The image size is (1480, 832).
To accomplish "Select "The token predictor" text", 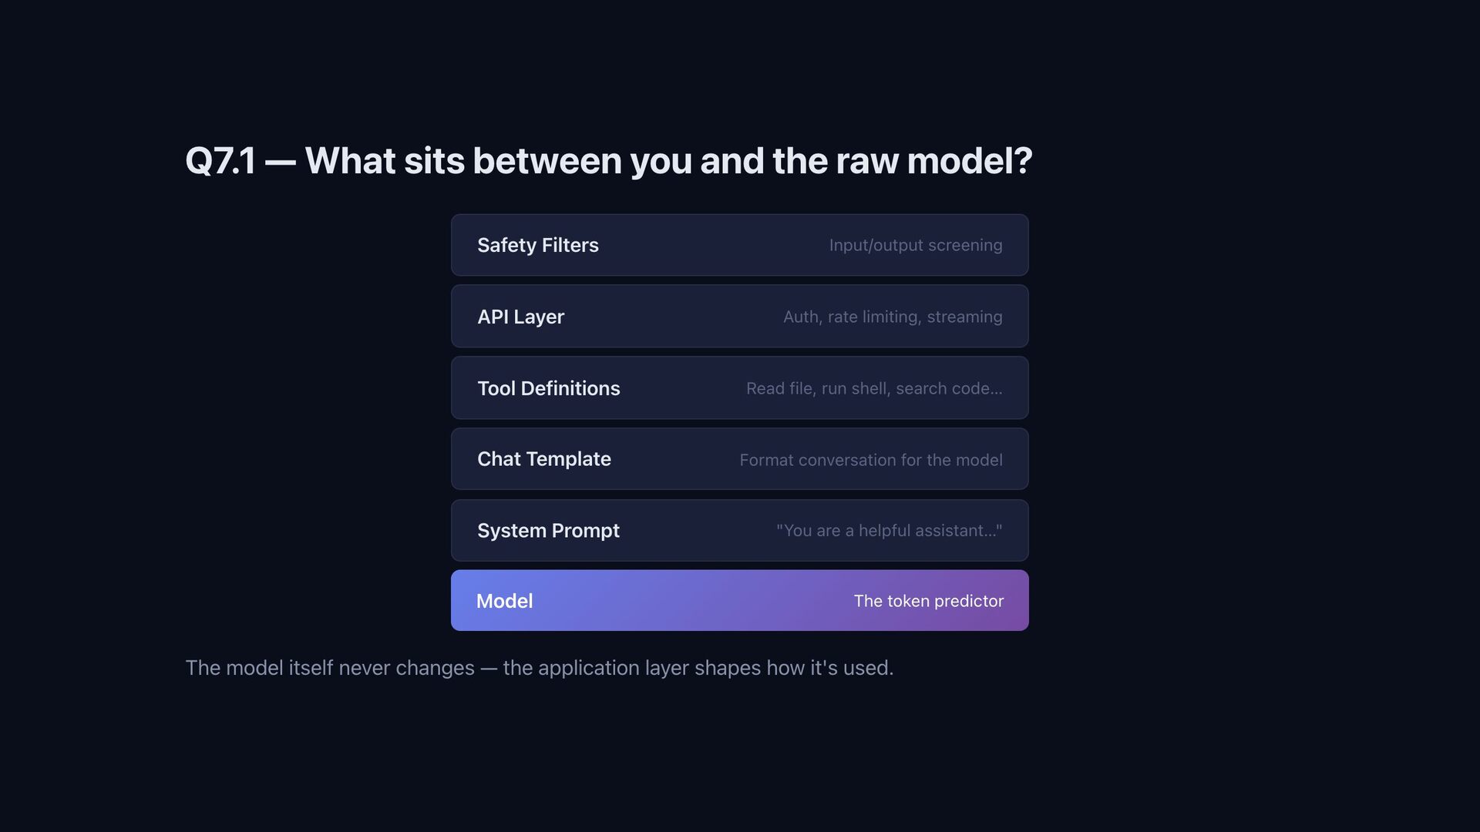I will [x=928, y=601].
